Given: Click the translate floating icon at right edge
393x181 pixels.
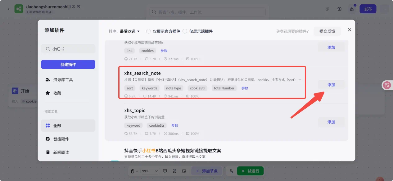Looking at the screenshot, I should point(387,86).
